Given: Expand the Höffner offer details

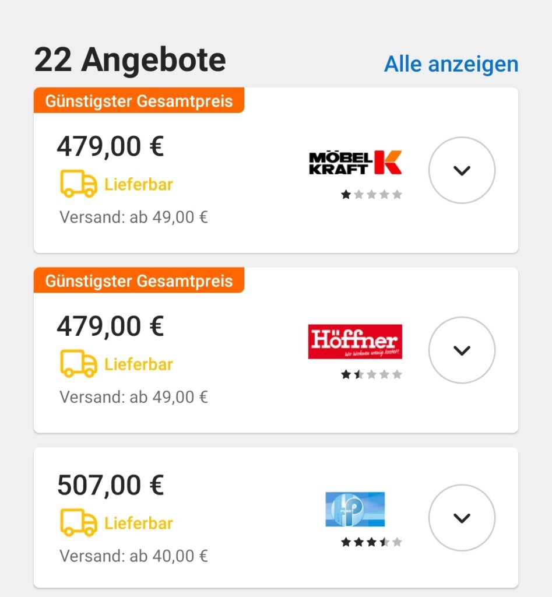Looking at the screenshot, I should (462, 350).
